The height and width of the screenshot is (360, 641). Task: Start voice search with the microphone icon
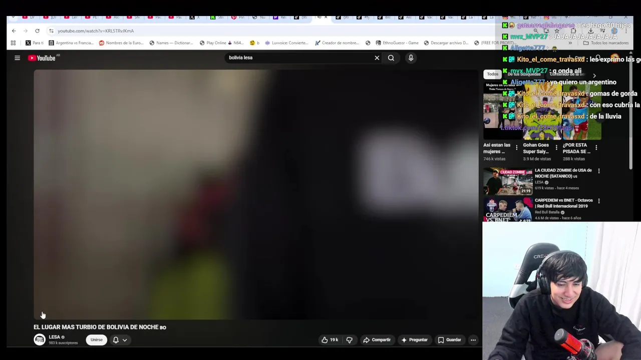click(x=411, y=58)
